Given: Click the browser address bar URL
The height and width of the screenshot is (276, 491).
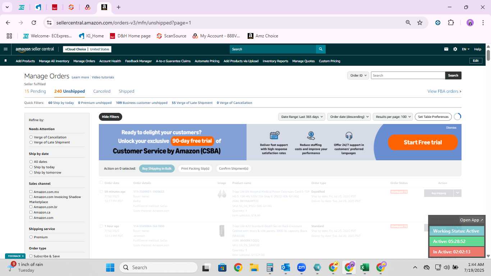Looking at the screenshot, I should [x=124, y=23].
